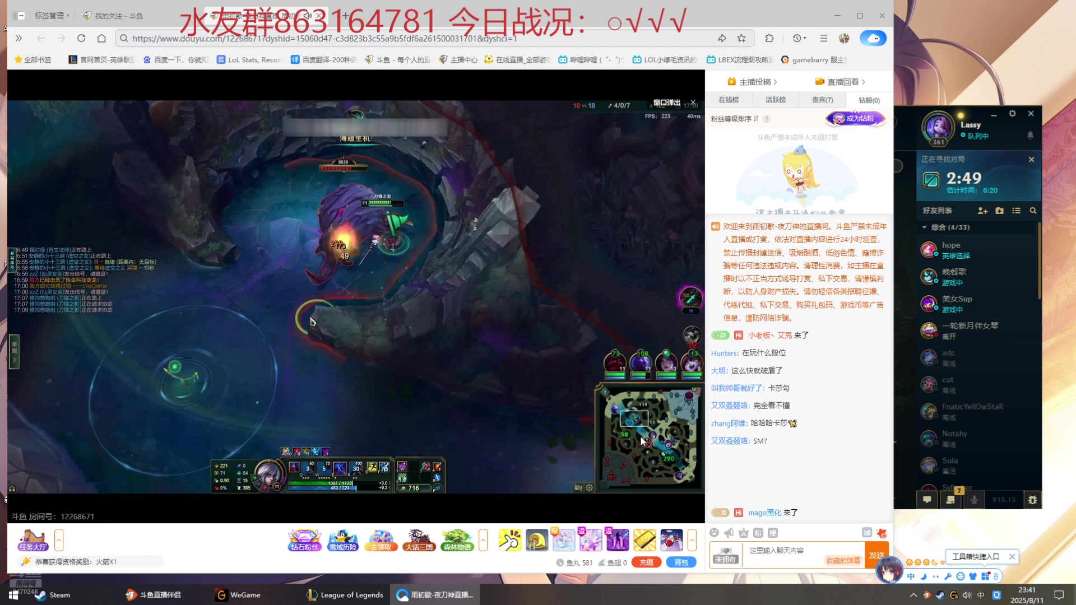The height and width of the screenshot is (605, 1076).
Task: Open the browser extensions puzzle icon
Action: pyautogui.click(x=769, y=38)
